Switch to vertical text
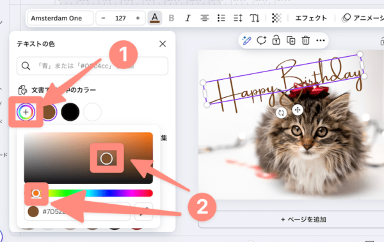 click(x=255, y=18)
